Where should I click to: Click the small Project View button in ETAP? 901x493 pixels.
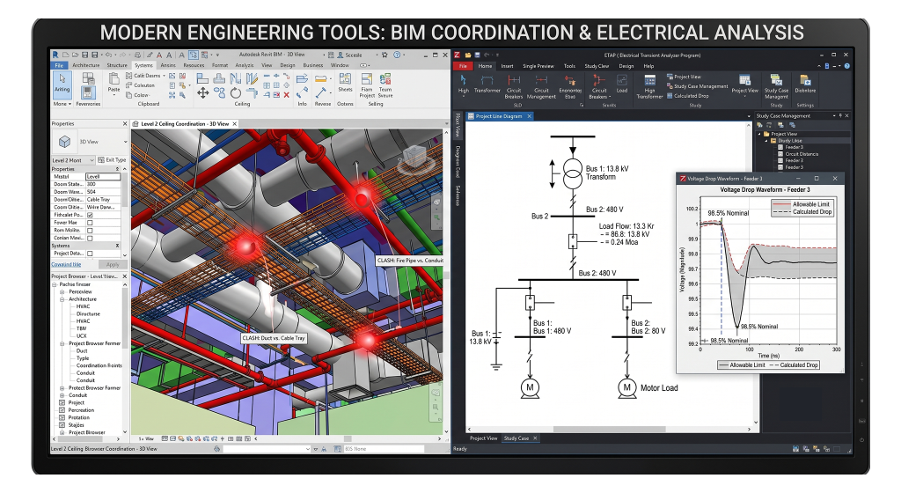point(684,77)
